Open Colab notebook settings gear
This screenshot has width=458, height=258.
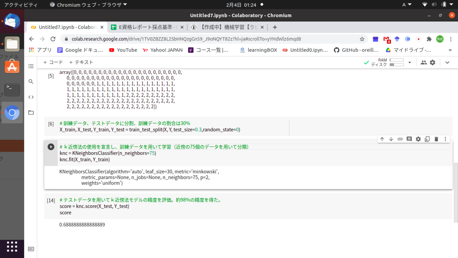point(432,62)
